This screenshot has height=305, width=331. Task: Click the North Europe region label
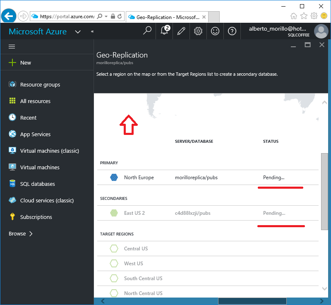click(x=139, y=178)
